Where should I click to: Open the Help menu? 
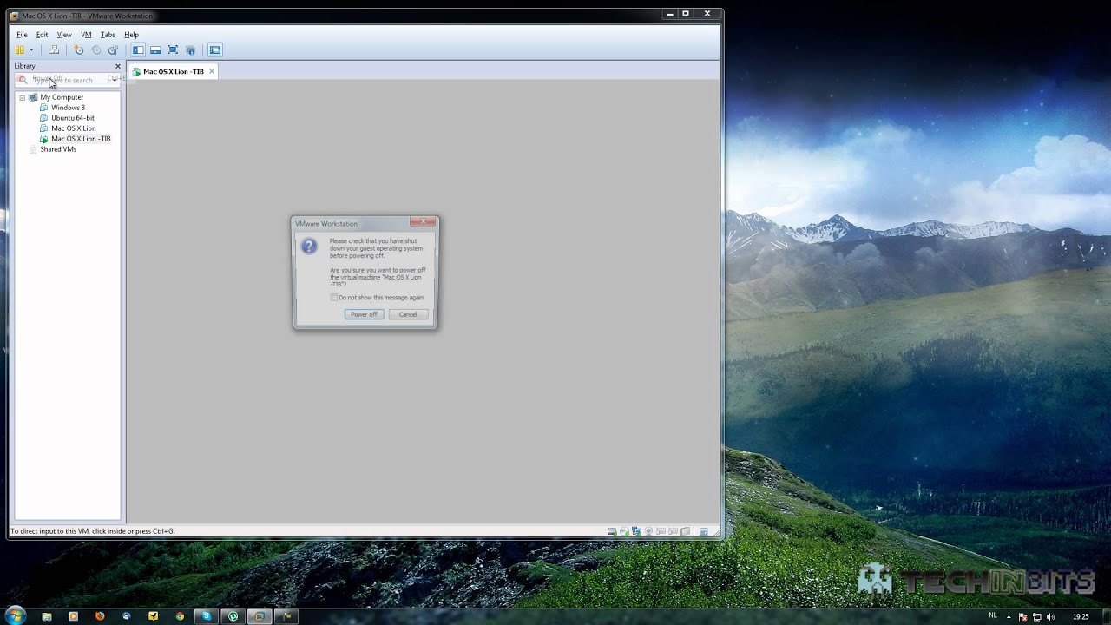tap(131, 35)
